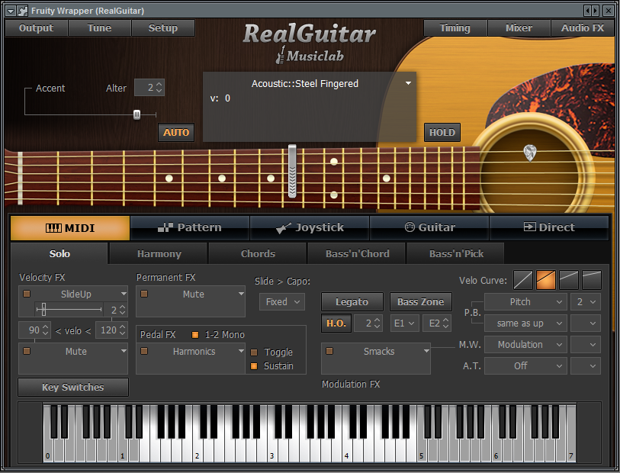Open the Harmonics pedal FX dropdown

241,351
